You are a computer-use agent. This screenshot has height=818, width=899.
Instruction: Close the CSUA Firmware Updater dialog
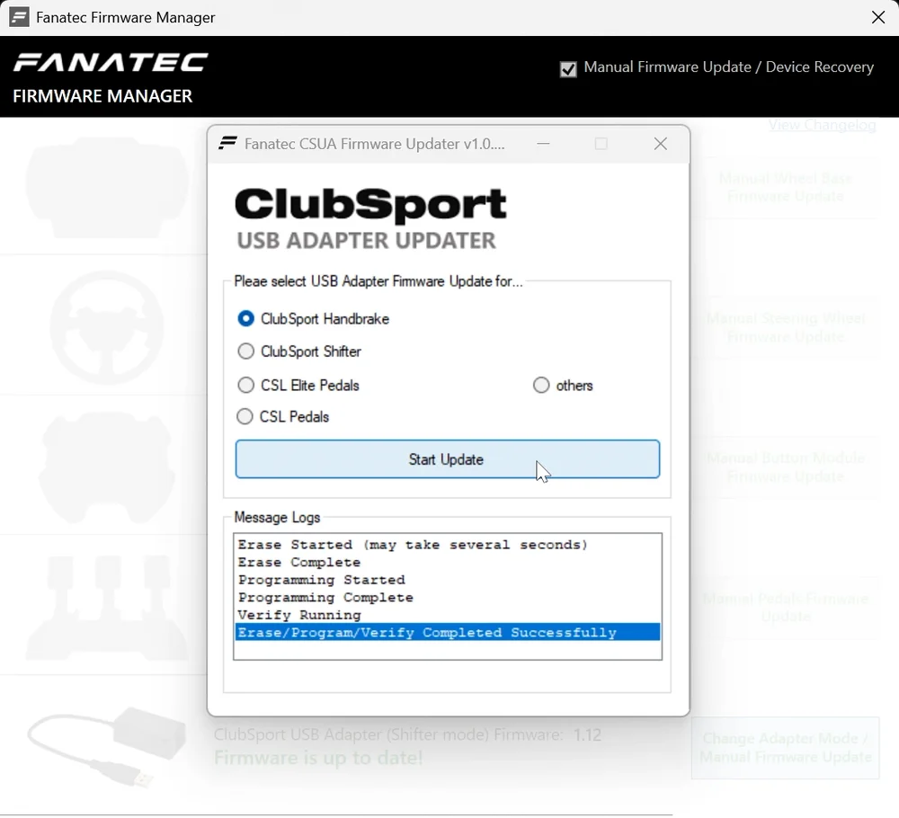click(x=661, y=144)
